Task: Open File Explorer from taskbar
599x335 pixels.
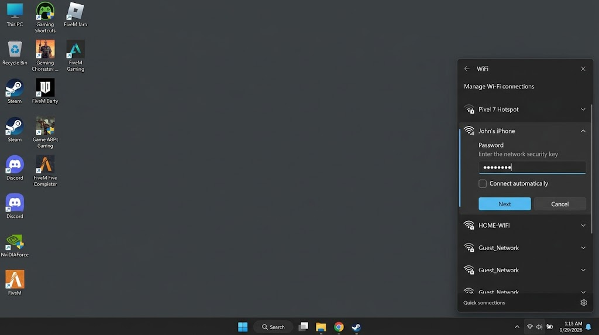Action: pos(321,327)
